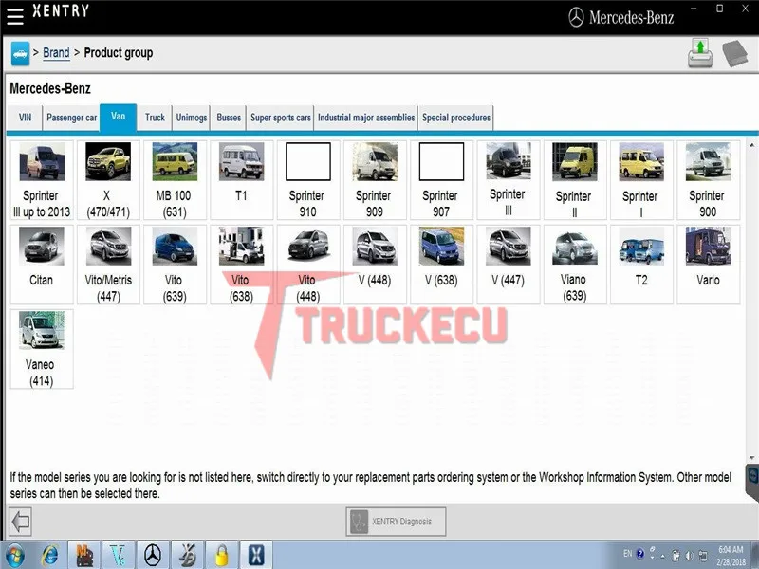Show hidden tray icons arrow
The height and width of the screenshot is (569, 759).
click(662, 557)
